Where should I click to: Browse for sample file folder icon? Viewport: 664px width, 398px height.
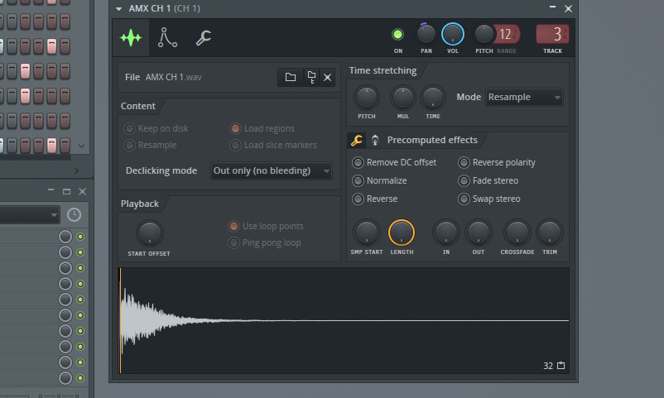tap(290, 77)
